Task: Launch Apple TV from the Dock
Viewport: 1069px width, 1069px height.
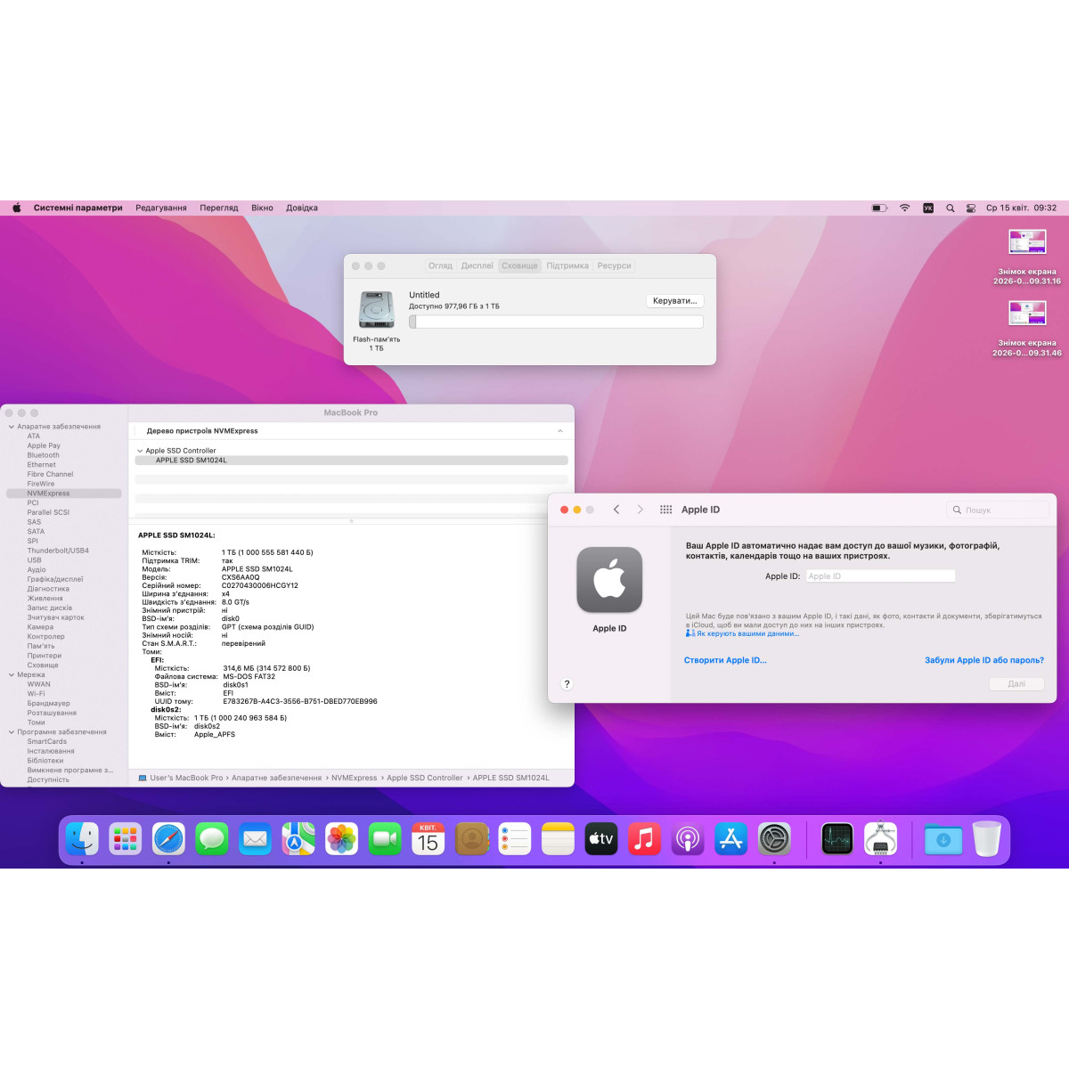Action: [x=600, y=838]
